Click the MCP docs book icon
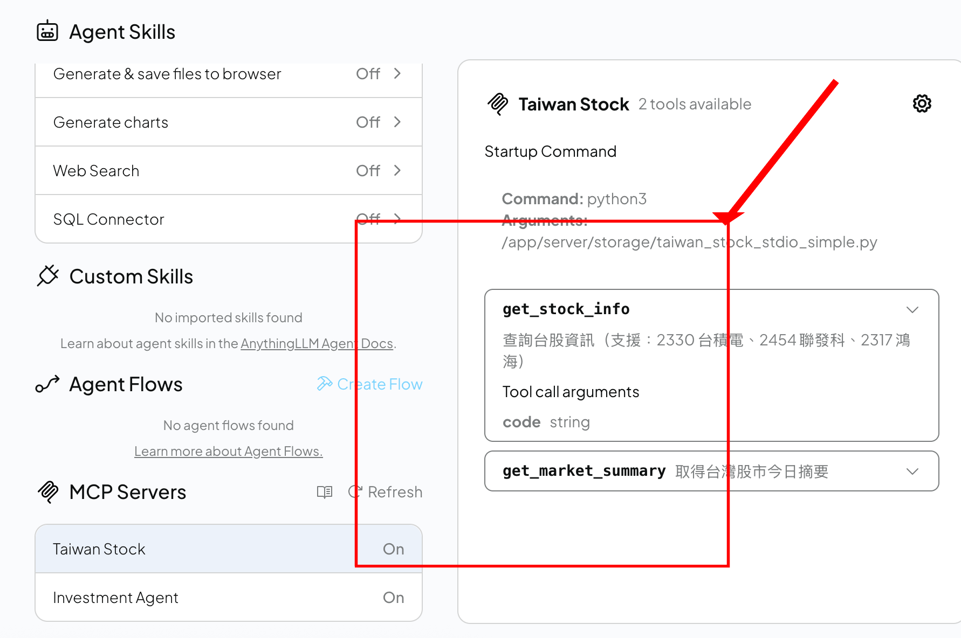The image size is (961, 638). tap(325, 492)
